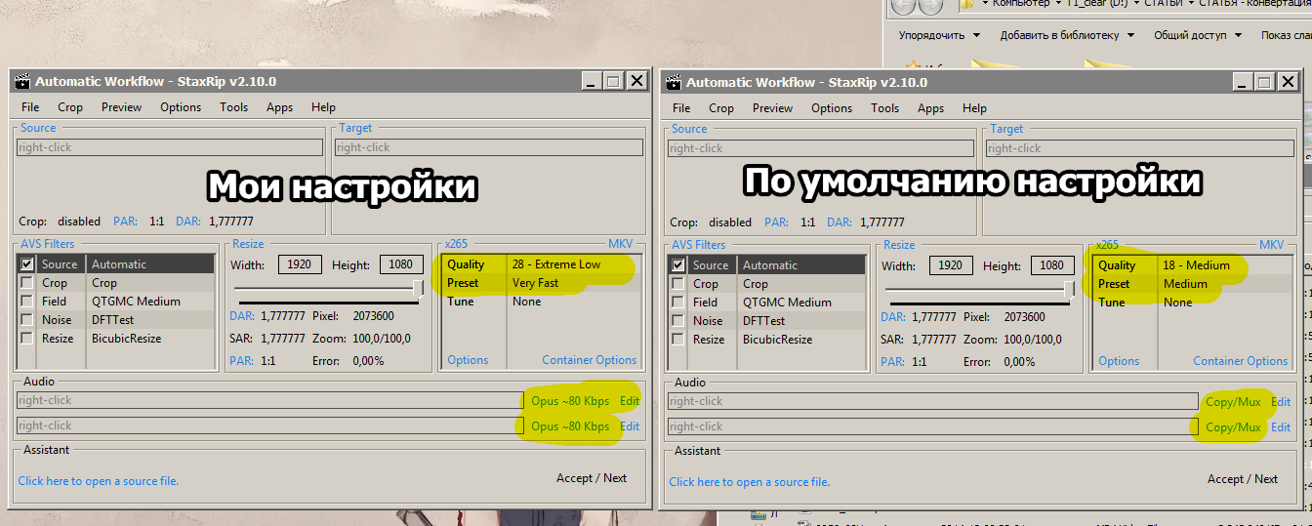Click Width field 1920 in right window
The image size is (1312, 526).
pos(951,265)
